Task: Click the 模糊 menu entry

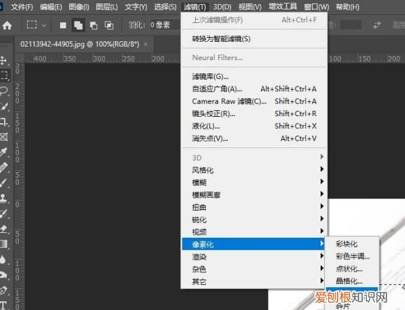Action: tap(254, 182)
